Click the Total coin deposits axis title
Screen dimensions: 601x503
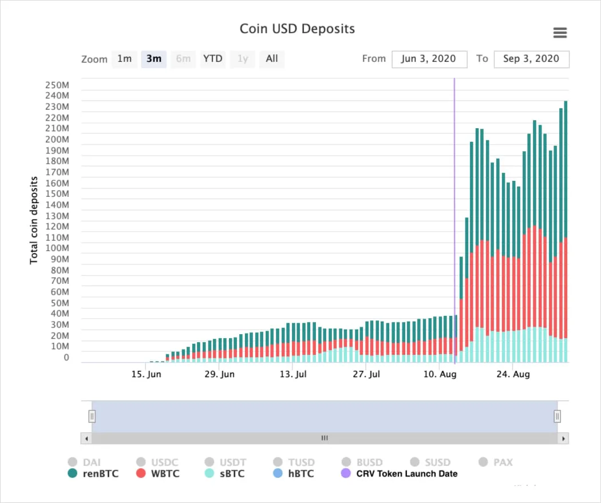[34, 220]
